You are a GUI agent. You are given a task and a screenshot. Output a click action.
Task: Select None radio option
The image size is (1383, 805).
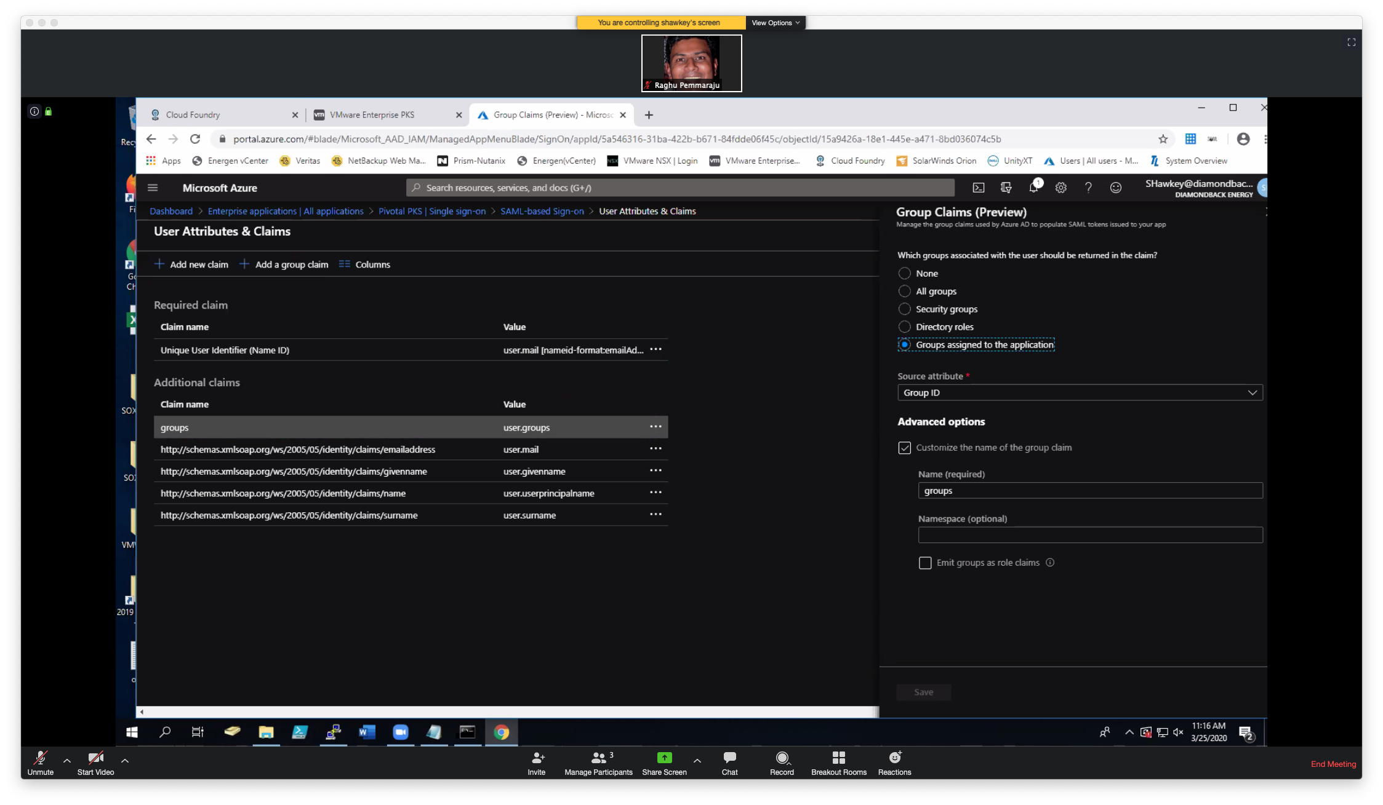[x=904, y=274]
